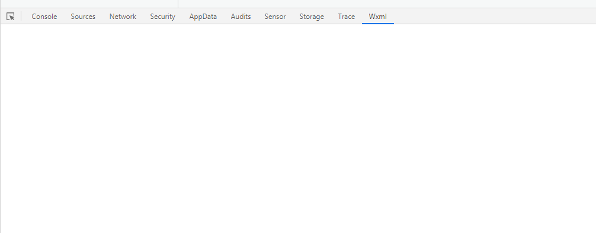Select the Wxml tab
596x233 pixels.
click(x=378, y=17)
